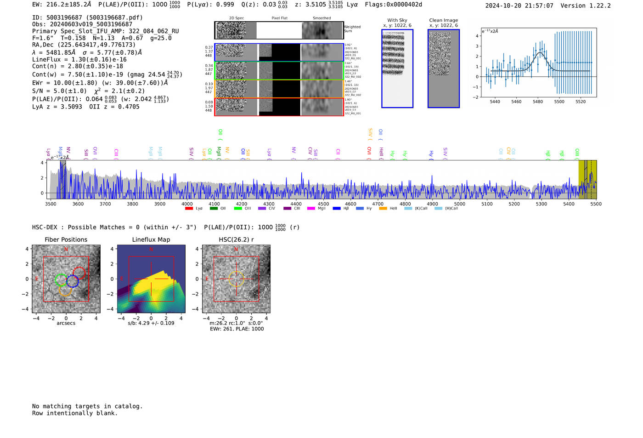The image size is (643, 438).
Task: Click the yellow highlighted region near 5480Å
Action: [587, 179]
